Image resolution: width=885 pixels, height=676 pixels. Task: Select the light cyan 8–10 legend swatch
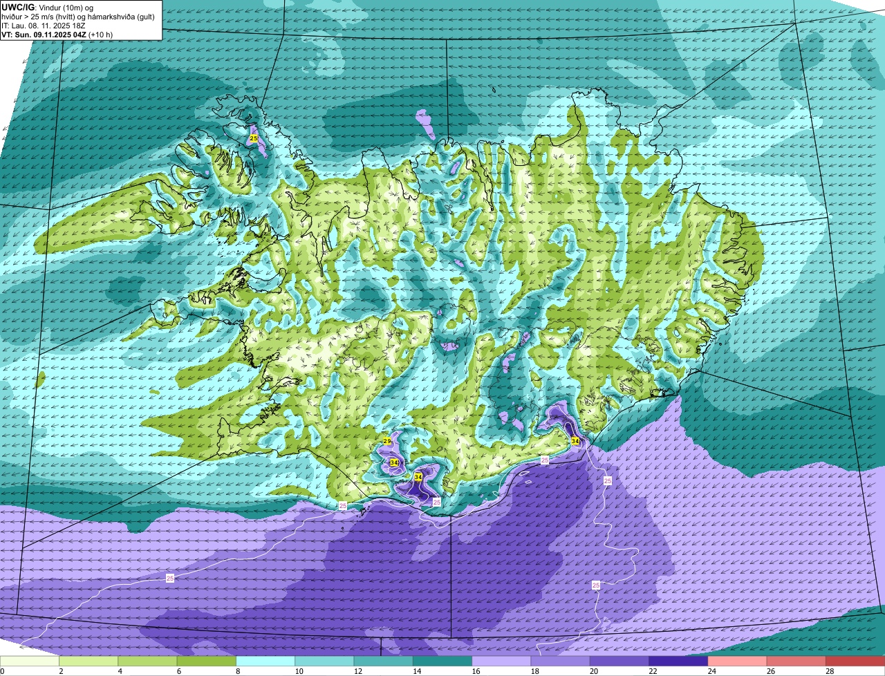pos(265,661)
